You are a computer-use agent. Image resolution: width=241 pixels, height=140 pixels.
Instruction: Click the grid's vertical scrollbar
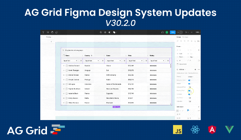171,66
